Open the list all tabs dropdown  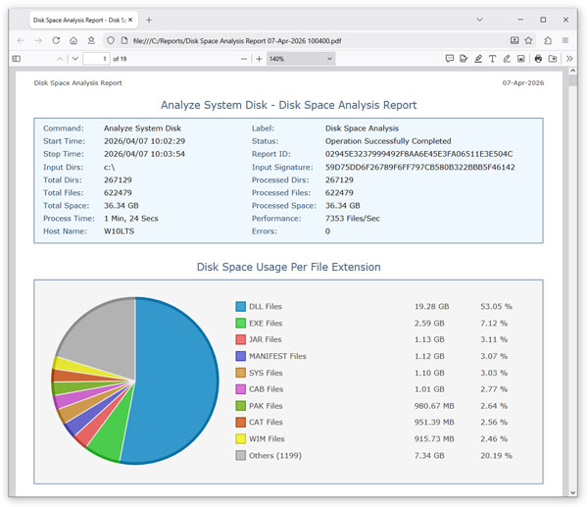click(479, 20)
